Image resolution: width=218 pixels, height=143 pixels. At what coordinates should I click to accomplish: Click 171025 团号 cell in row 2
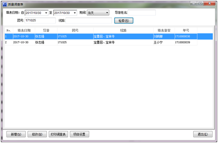[x=75, y=43]
